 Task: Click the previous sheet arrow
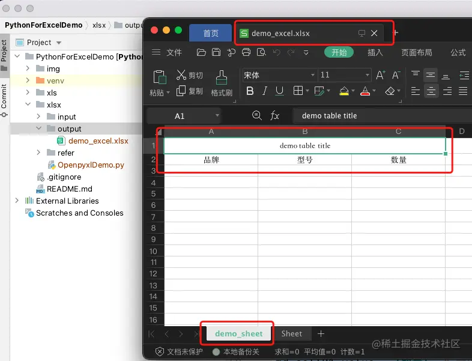167,333
